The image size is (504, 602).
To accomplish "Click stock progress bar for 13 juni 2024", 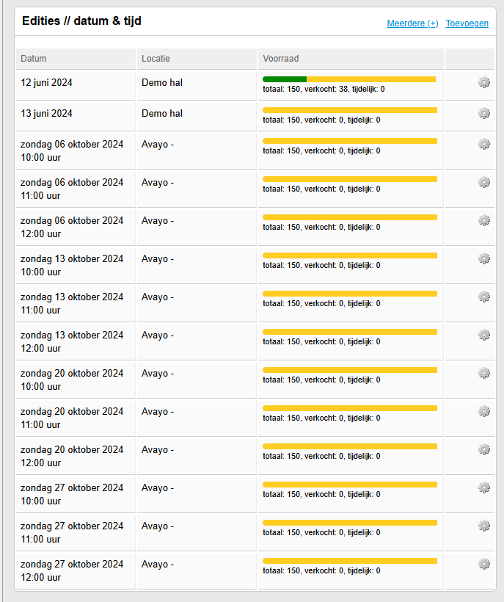I will (350, 110).
